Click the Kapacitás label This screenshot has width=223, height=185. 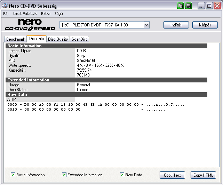[x=17, y=70]
